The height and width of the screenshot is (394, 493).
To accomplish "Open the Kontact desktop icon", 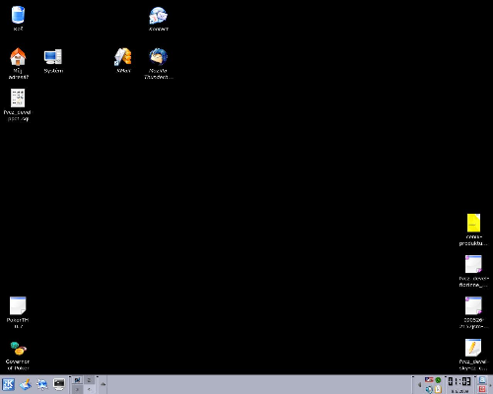I will point(159,19).
